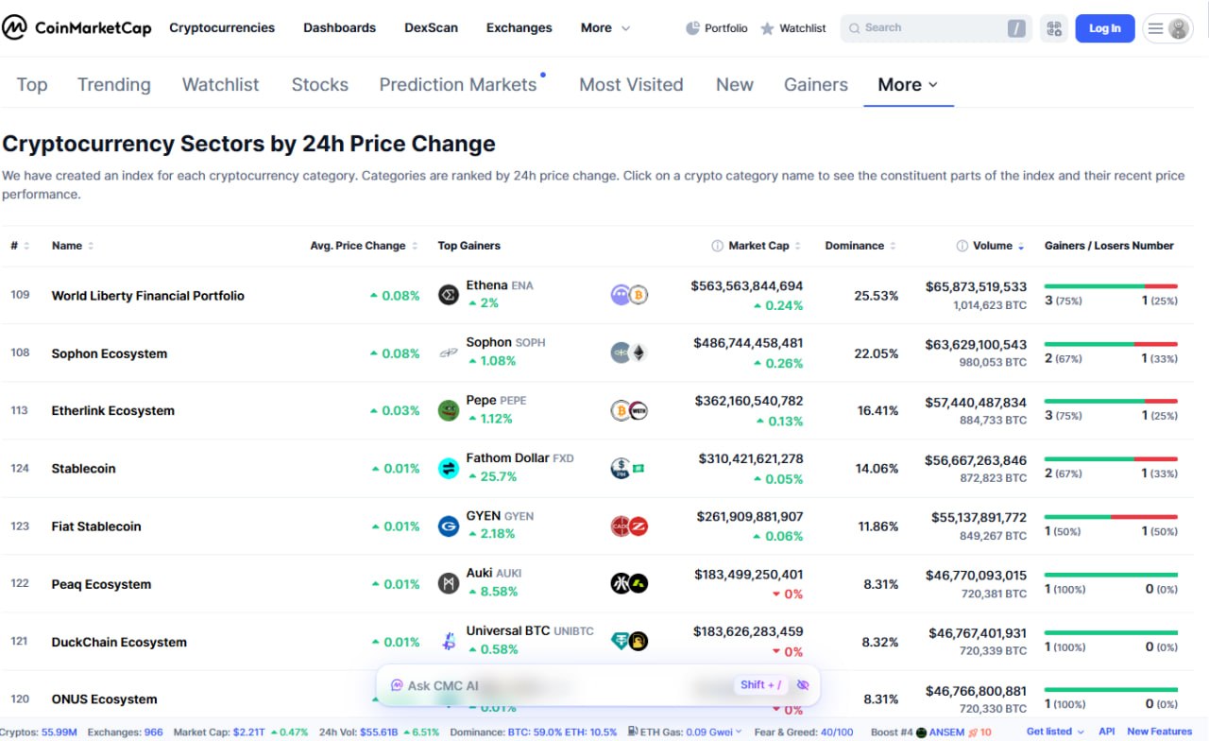Open the header Watchlist star link
The height and width of the screenshot is (741, 1209).
coord(793,28)
